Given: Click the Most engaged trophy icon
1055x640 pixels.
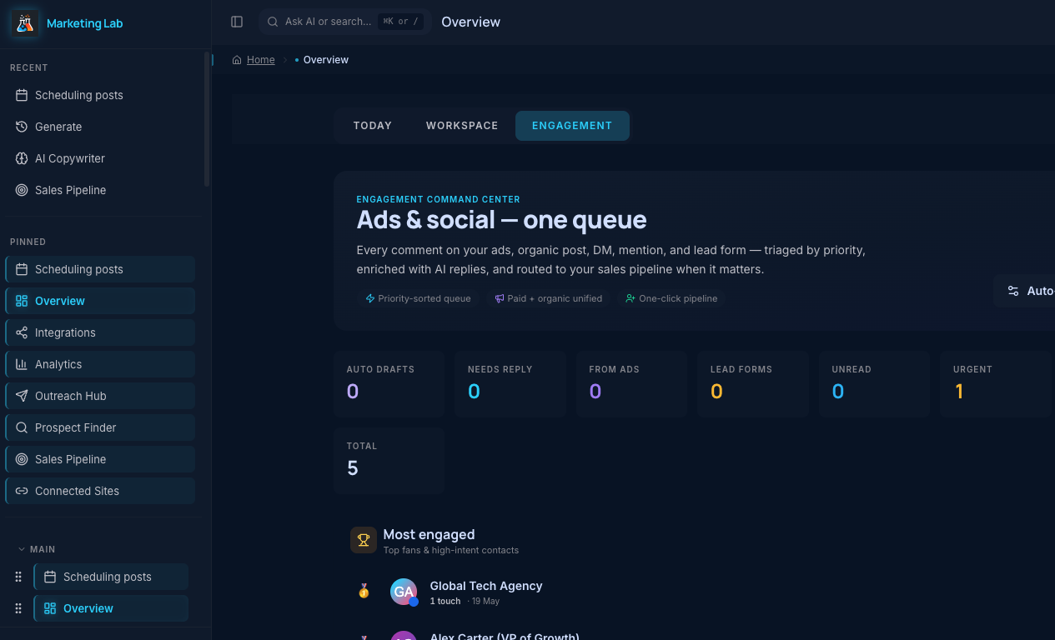Looking at the screenshot, I should coord(364,540).
